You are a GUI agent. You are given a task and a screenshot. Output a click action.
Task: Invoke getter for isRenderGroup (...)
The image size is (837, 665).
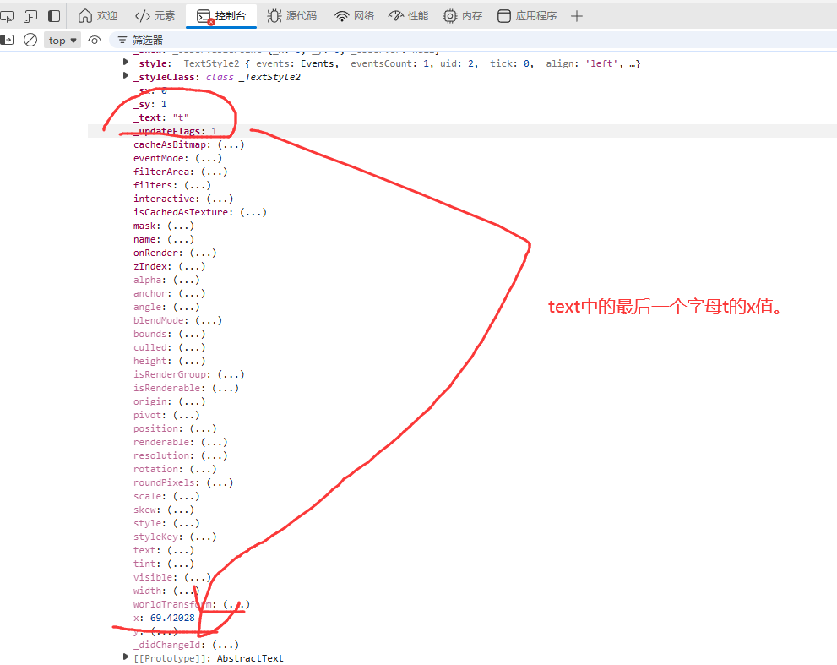click(x=231, y=374)
